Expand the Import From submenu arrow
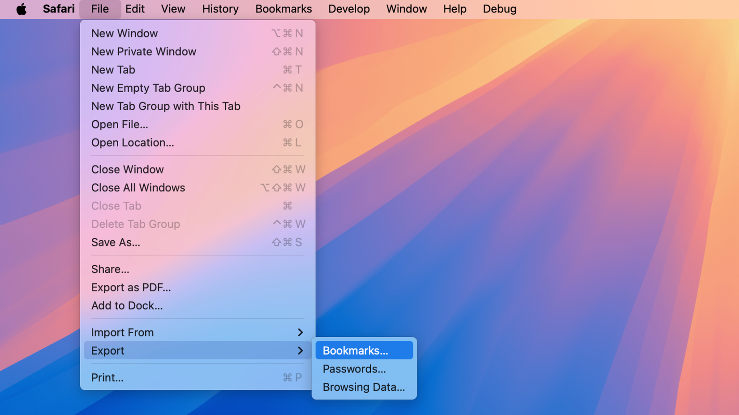Screen dimensions: 739x415 click(x=300, y=332)
